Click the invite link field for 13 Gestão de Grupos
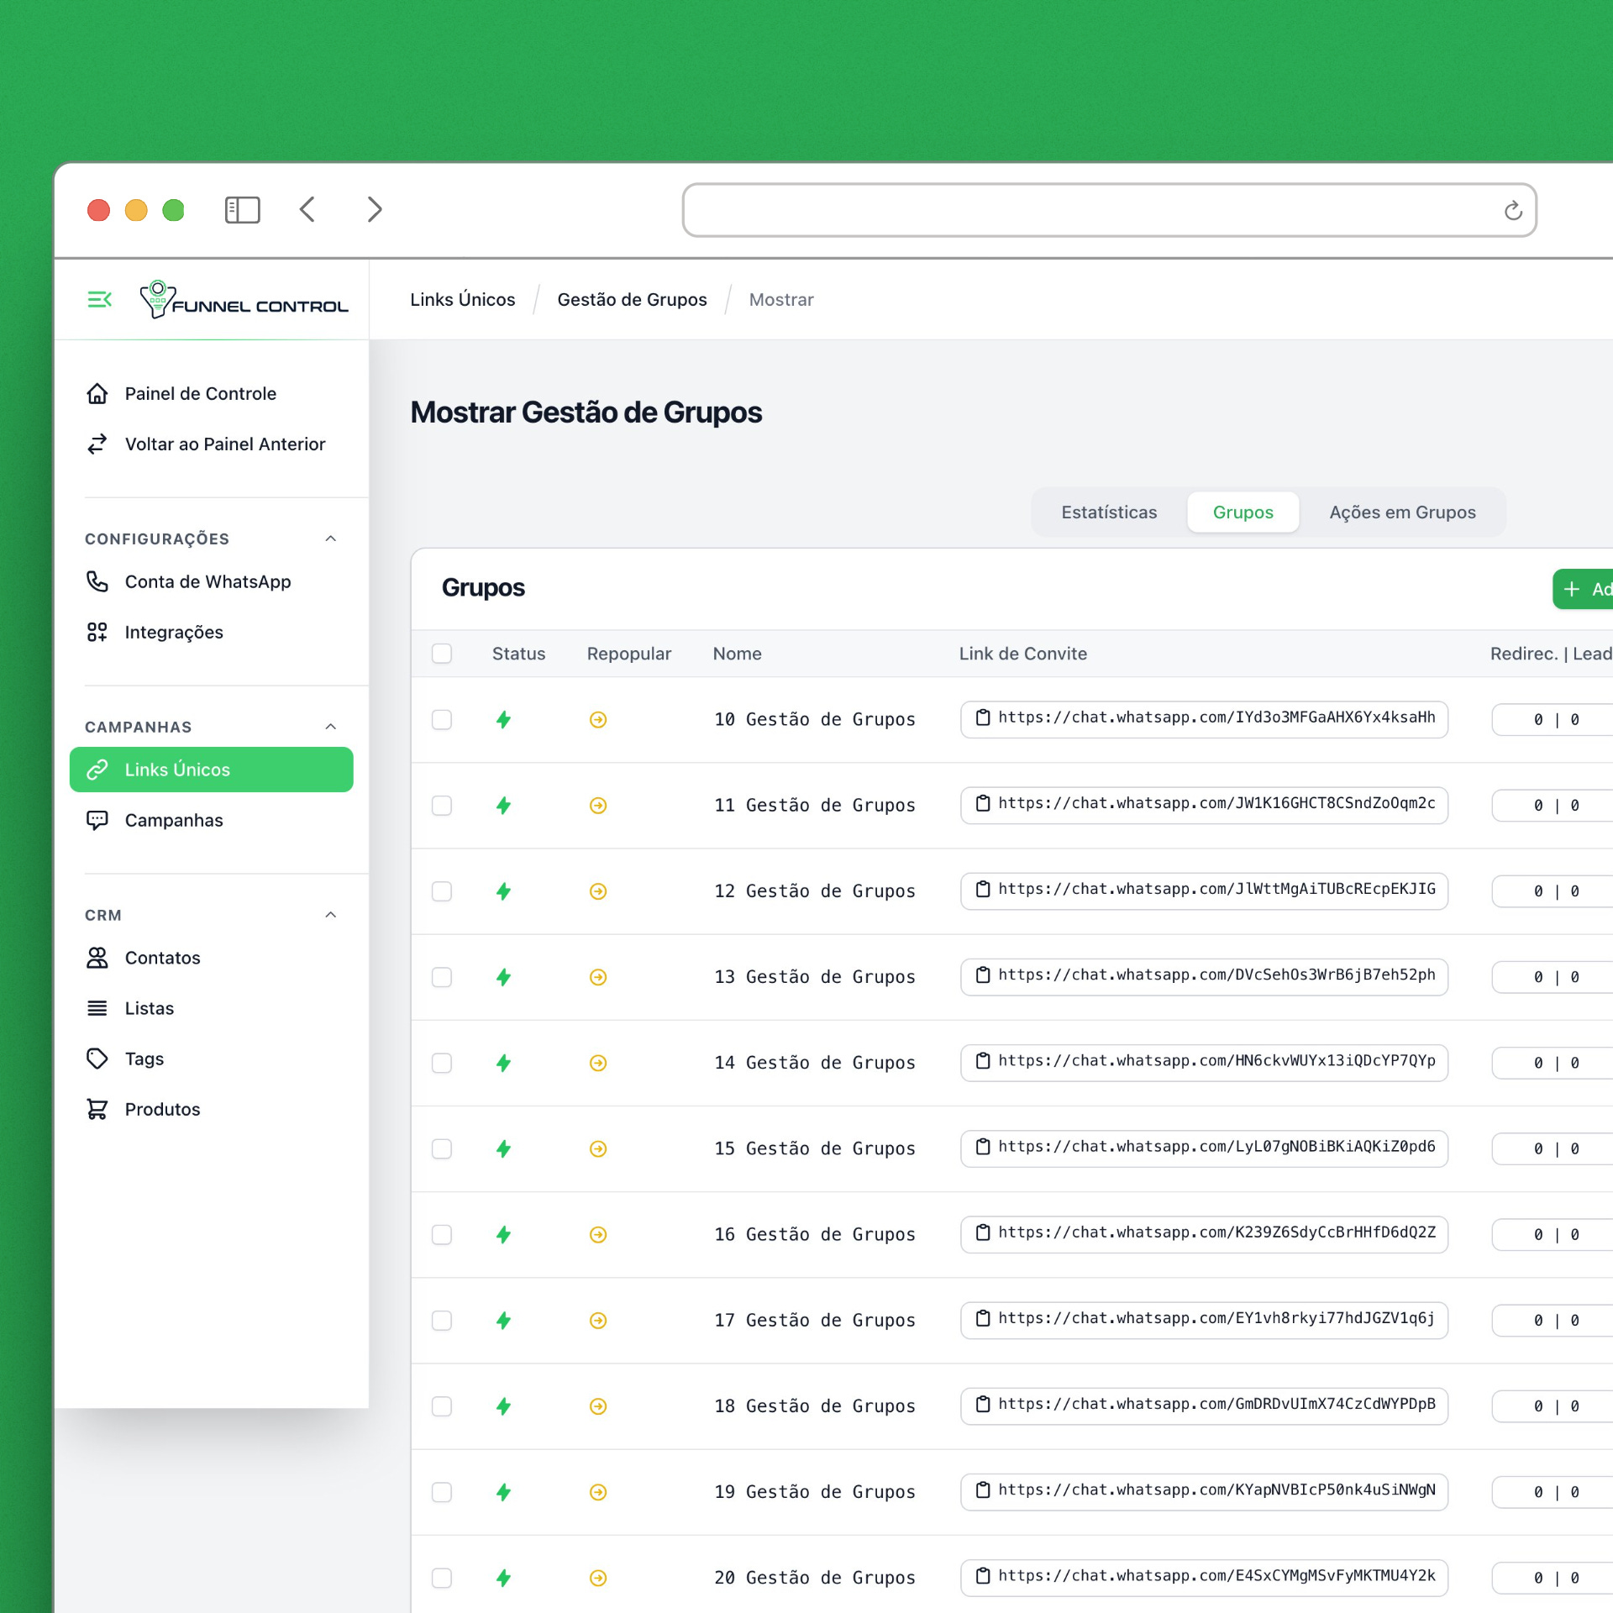Viewport: 1613px width, 1613px height. 1204,977
